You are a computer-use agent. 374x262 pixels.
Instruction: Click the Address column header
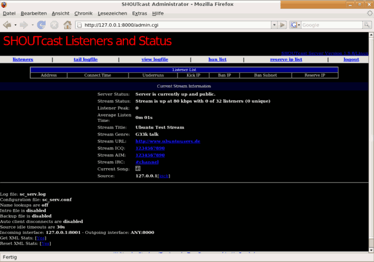pos(49,75)
